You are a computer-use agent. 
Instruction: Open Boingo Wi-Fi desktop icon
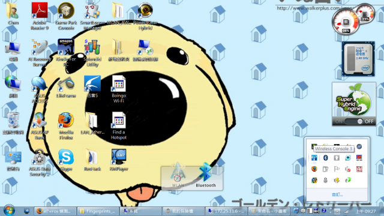pyautogui.click(x=119, y=89)
